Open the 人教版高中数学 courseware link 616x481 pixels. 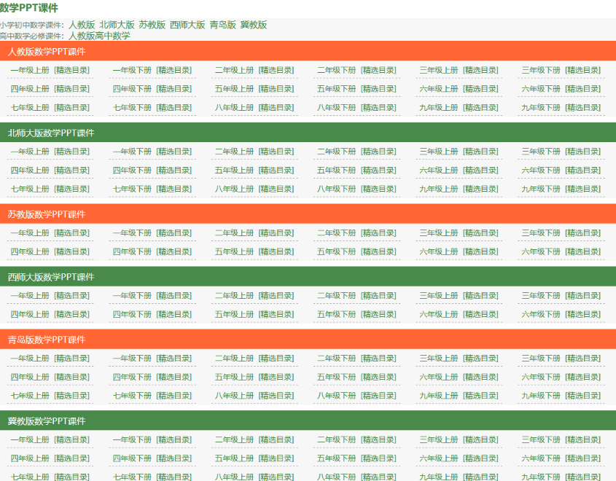(99, 36)
